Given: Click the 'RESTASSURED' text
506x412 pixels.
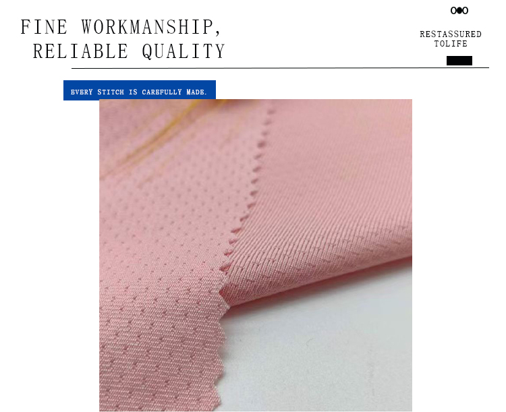Looking at the screenshot, I should 451,34.
